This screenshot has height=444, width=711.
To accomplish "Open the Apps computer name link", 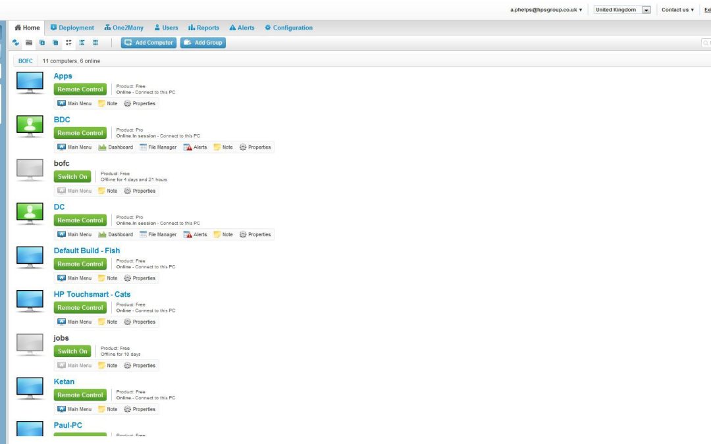I will point(63,76).
